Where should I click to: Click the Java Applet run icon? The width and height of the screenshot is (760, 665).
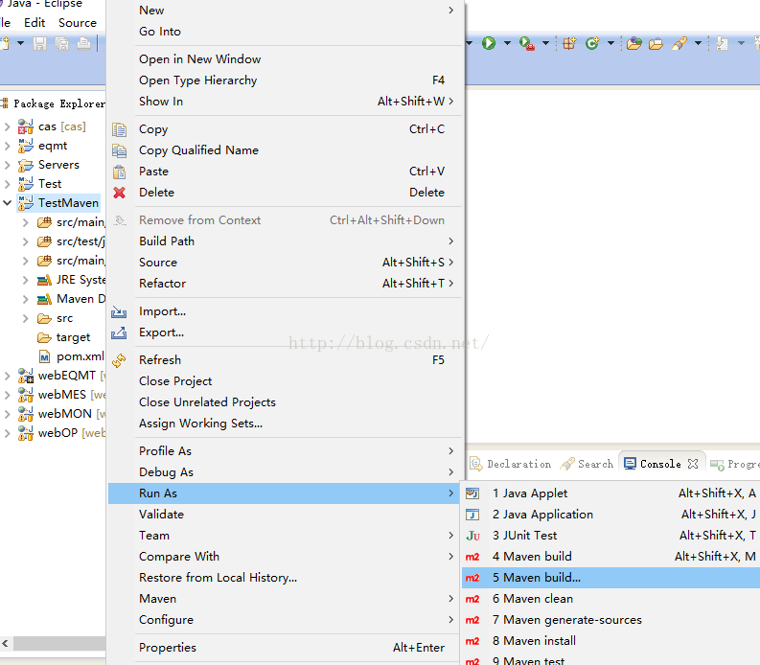[x=472, y=493]
